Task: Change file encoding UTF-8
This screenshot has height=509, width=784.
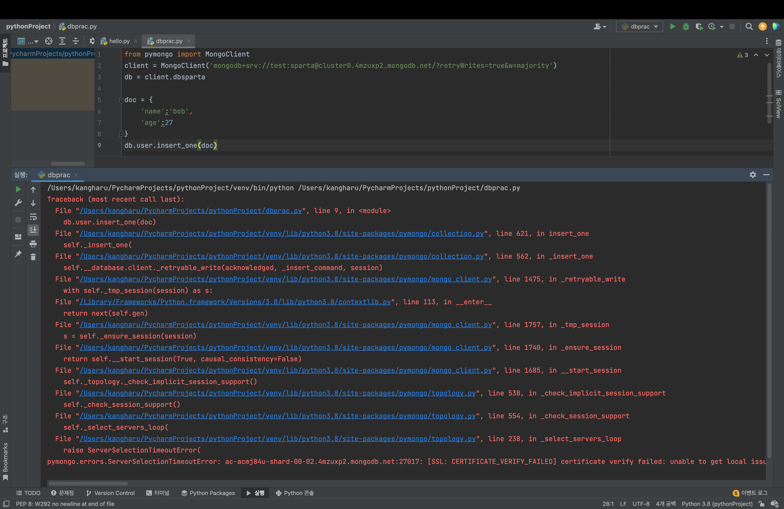Action: click(641, 504)
